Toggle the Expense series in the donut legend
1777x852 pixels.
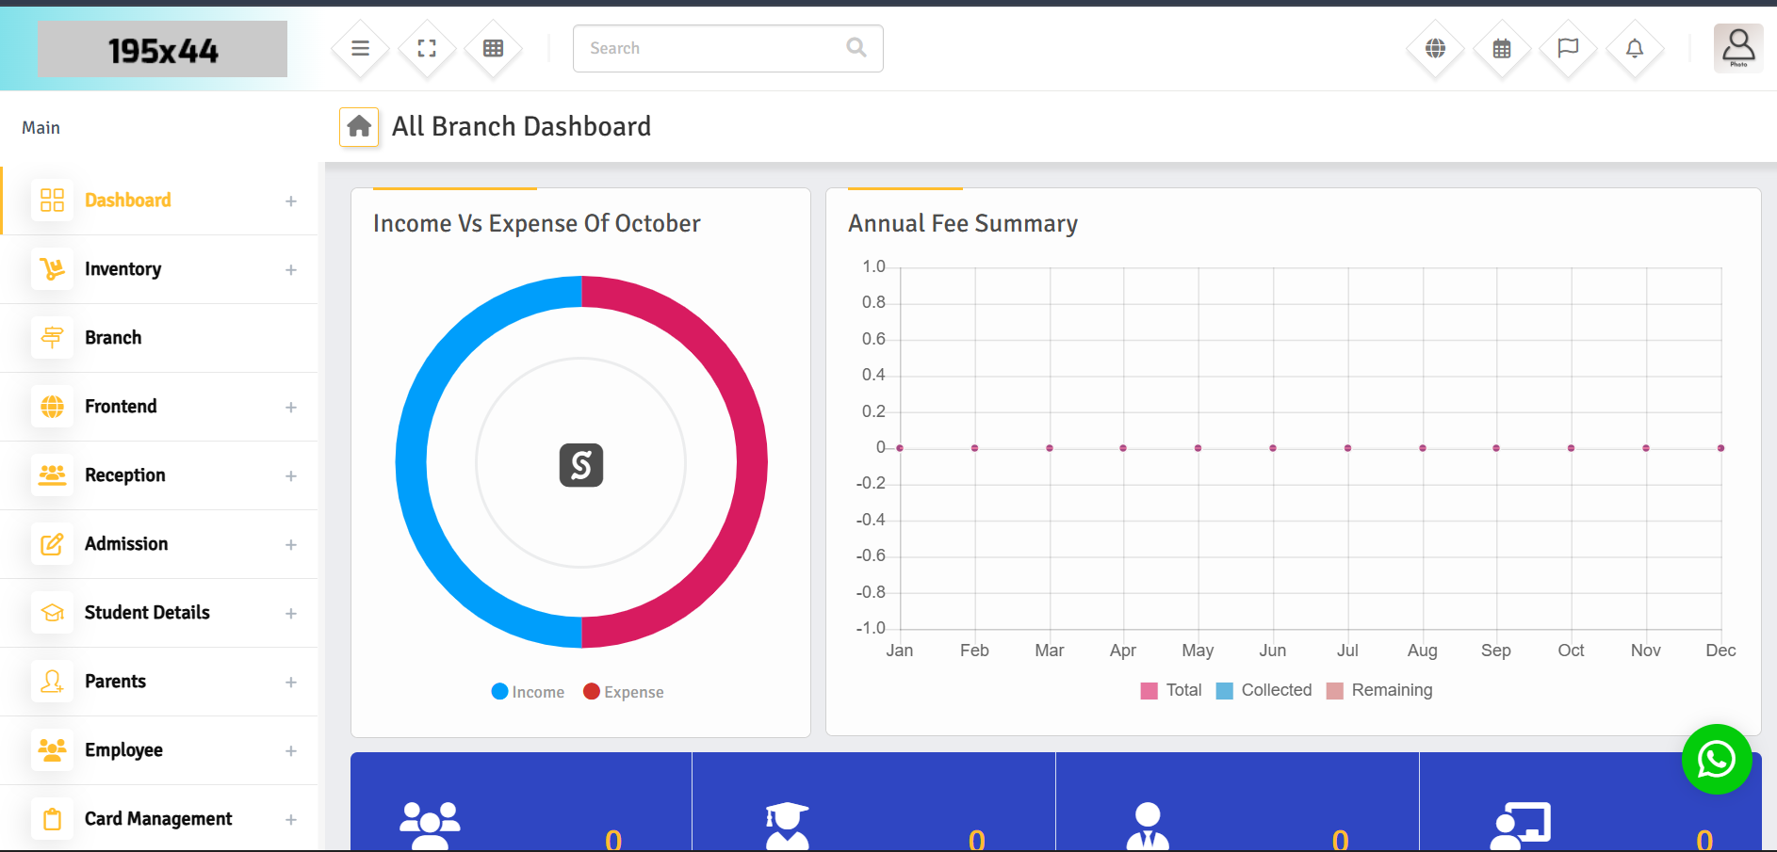point(623,691)
